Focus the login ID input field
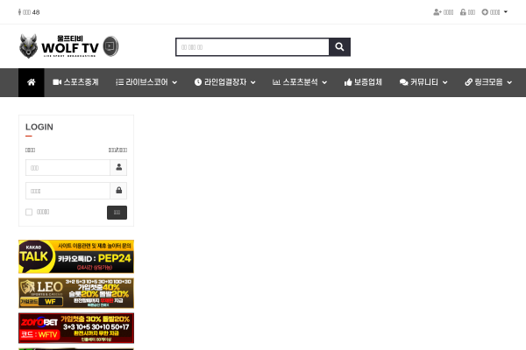 [x=68, y=167]
